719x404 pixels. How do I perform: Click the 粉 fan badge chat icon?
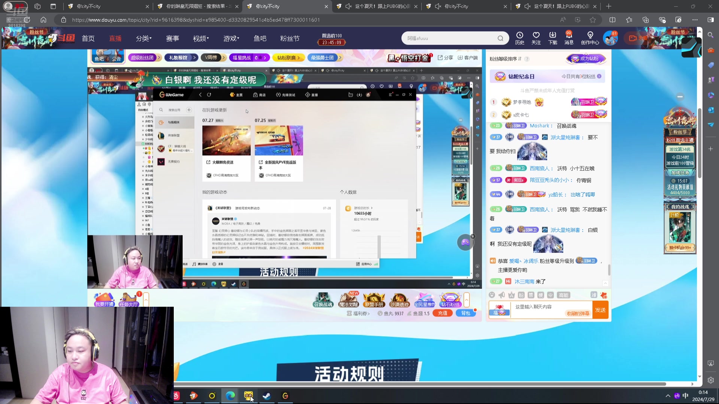tap(521, 295)
